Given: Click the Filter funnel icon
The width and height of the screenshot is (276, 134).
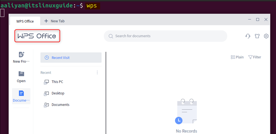Looking at the screenshot, I should click(250, 57).
